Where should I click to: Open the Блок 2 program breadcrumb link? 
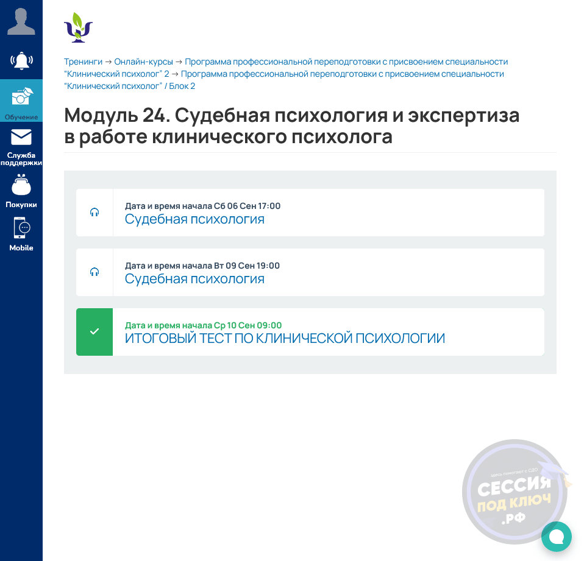[341, 74]
